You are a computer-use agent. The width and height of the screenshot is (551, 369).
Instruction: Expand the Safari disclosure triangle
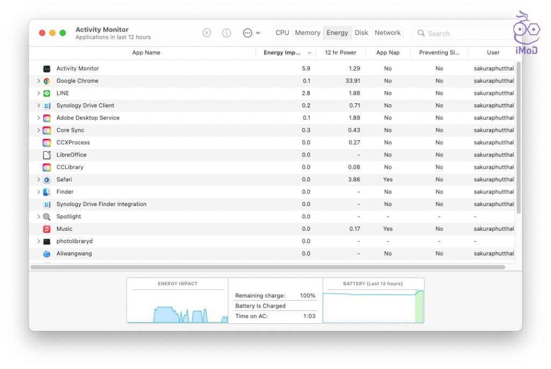(x=38, y=179)
